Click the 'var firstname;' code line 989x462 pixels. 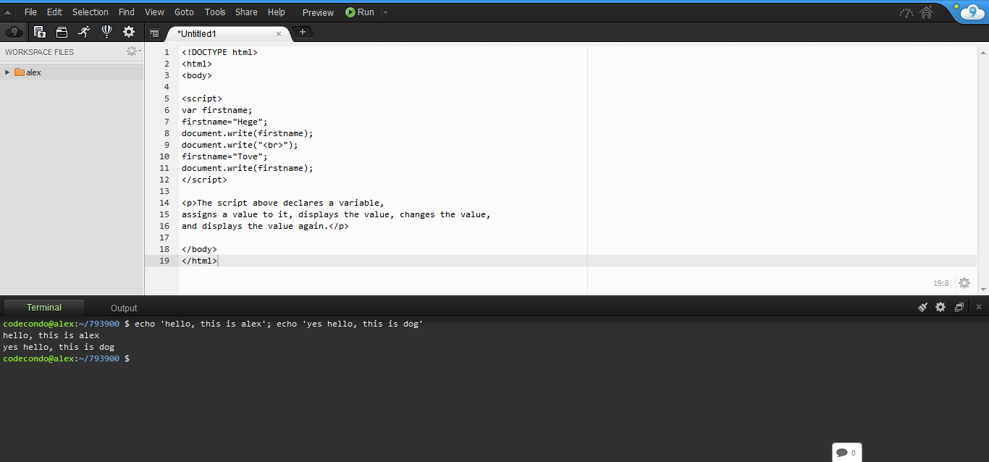217,110
